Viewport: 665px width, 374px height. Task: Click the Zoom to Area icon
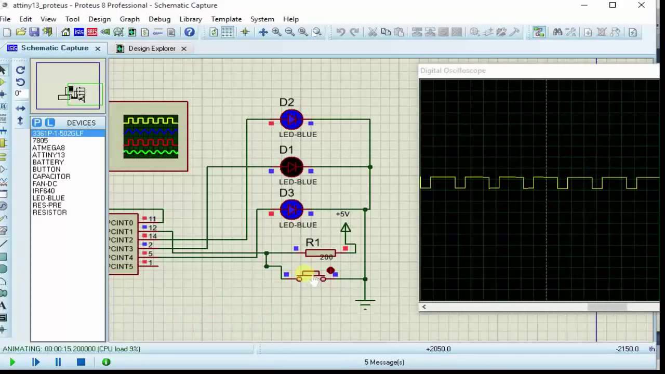(x=317, y=32)
